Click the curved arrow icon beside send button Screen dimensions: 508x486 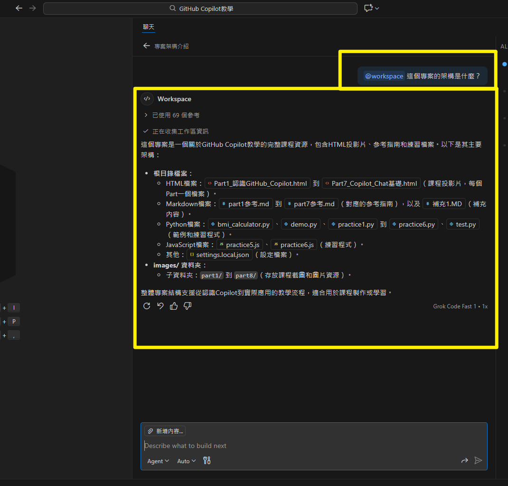point(464,460)
